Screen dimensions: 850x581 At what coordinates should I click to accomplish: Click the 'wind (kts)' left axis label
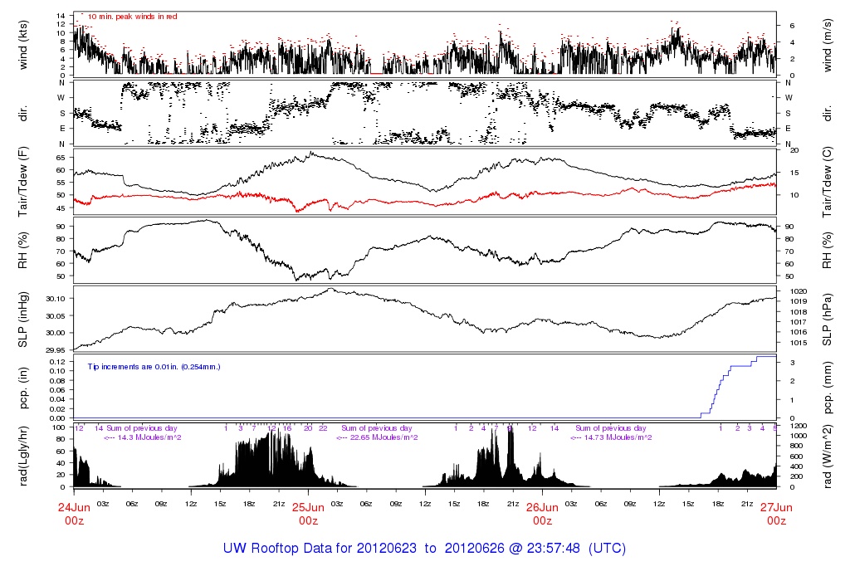22,45
